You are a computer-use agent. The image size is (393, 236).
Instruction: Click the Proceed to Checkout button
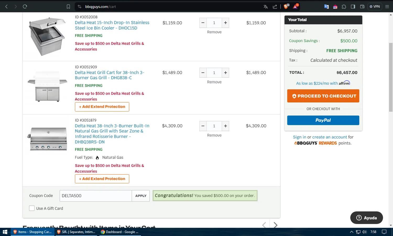[x=323, y=96]
